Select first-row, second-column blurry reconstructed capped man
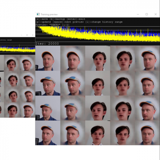 73,58
